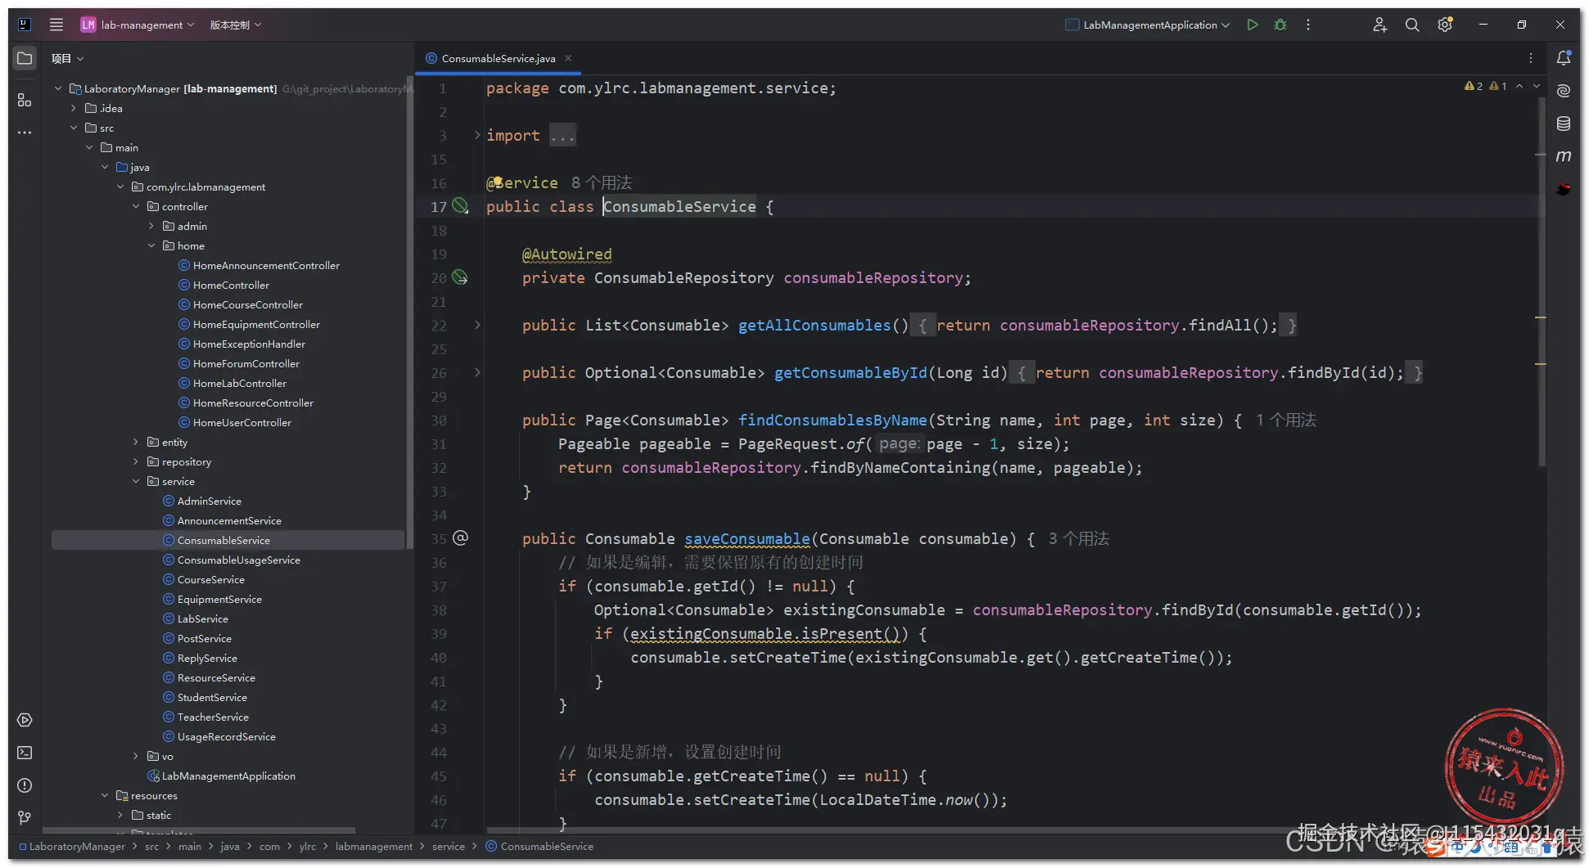This screenshot has height=868, width=1589.
Task: Open the AI Assistant tool window
Action: pos(1564,91)
